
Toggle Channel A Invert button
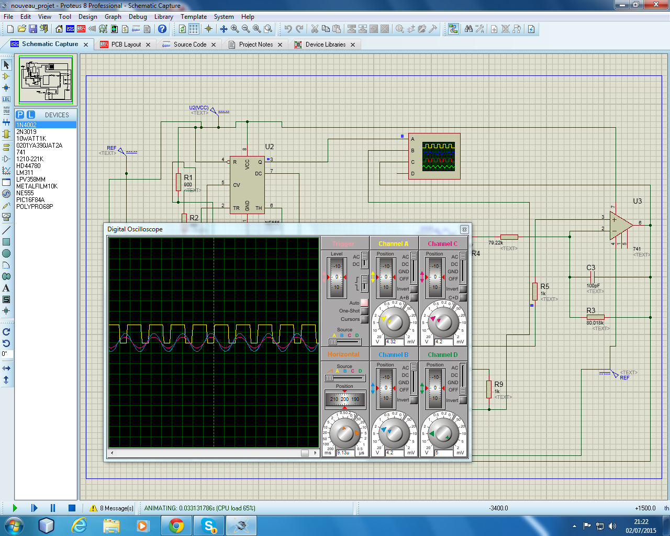pyautogui.click(x=414, y=289)
